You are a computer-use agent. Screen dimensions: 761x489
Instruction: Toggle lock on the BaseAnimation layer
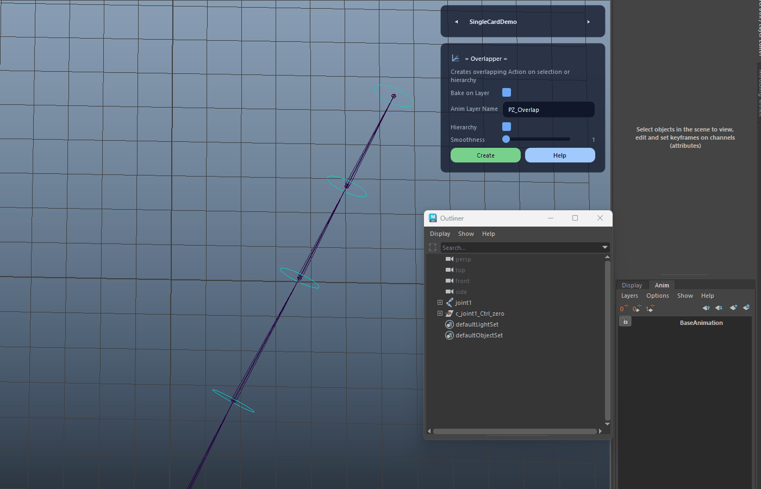coord(626,322)
